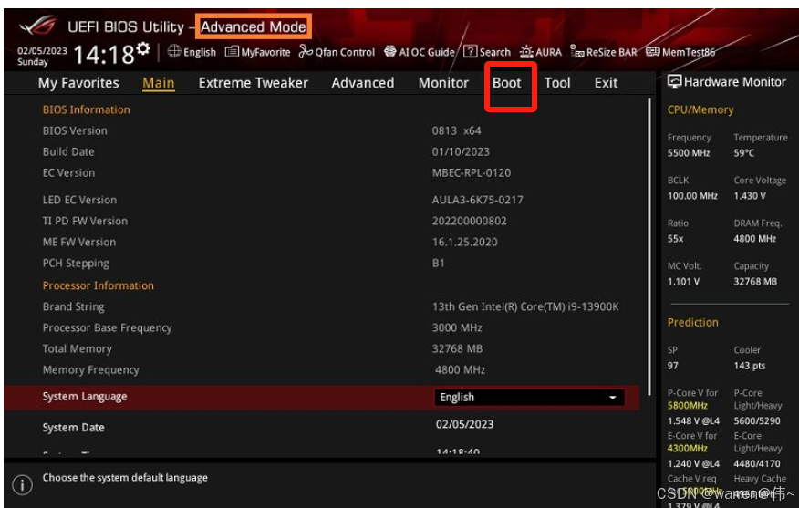799x508 pixels.
Task: Click the 5500 MHz frequency reading
Action: [x=689, y=153]
